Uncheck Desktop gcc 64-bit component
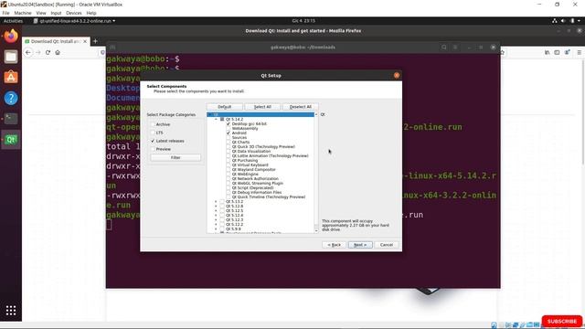The image size is (585, 329). 229,124
